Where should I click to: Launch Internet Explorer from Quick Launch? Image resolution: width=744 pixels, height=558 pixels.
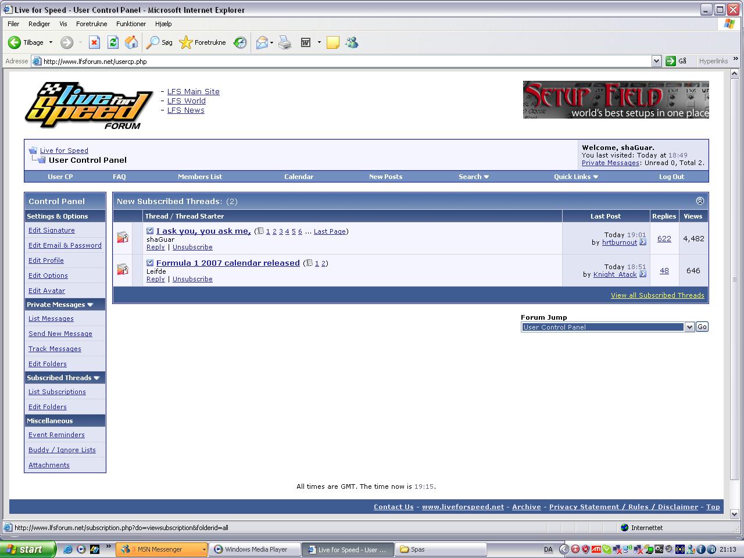point(68,549)
